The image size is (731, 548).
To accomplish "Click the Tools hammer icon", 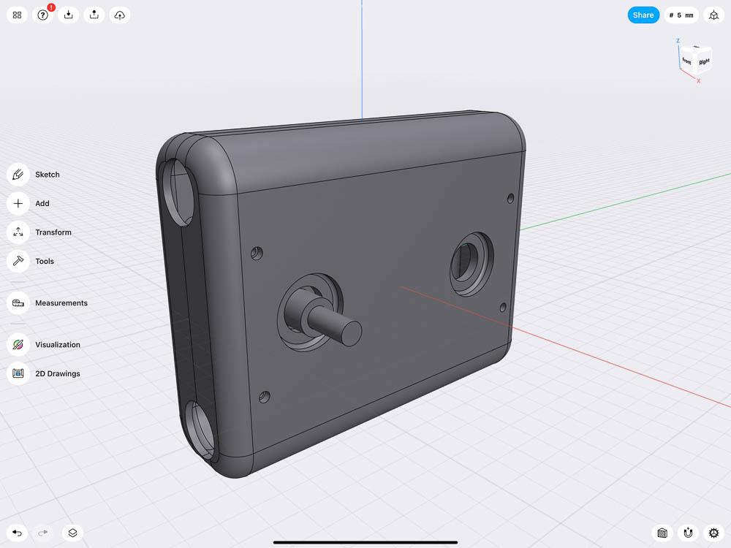I will (x=18, y=261).
